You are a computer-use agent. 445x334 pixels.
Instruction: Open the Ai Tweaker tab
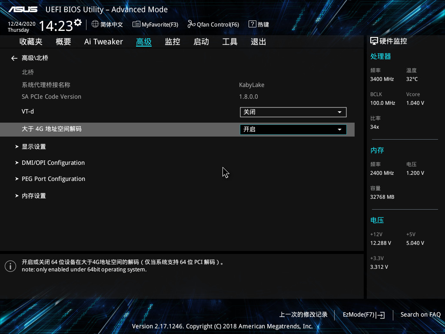tap(103, 42)
